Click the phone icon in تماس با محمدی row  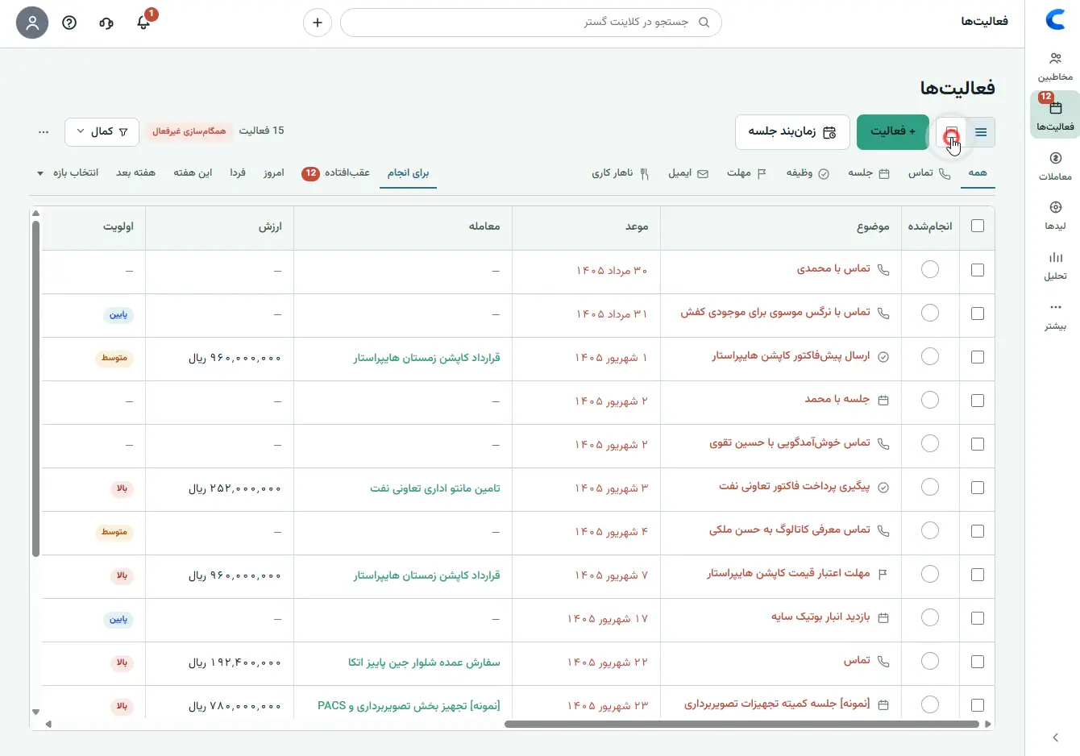click(883, 270)
